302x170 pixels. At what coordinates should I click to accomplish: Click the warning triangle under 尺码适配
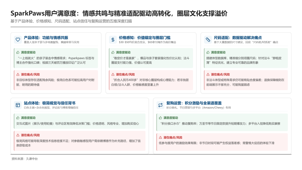[209, 74]
